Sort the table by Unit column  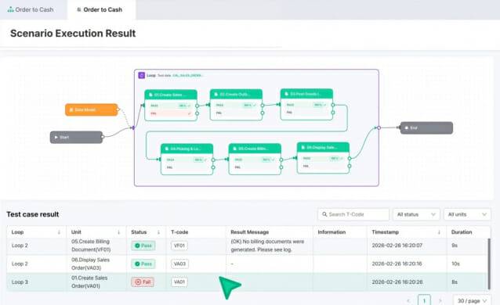(x=118, y=232)
